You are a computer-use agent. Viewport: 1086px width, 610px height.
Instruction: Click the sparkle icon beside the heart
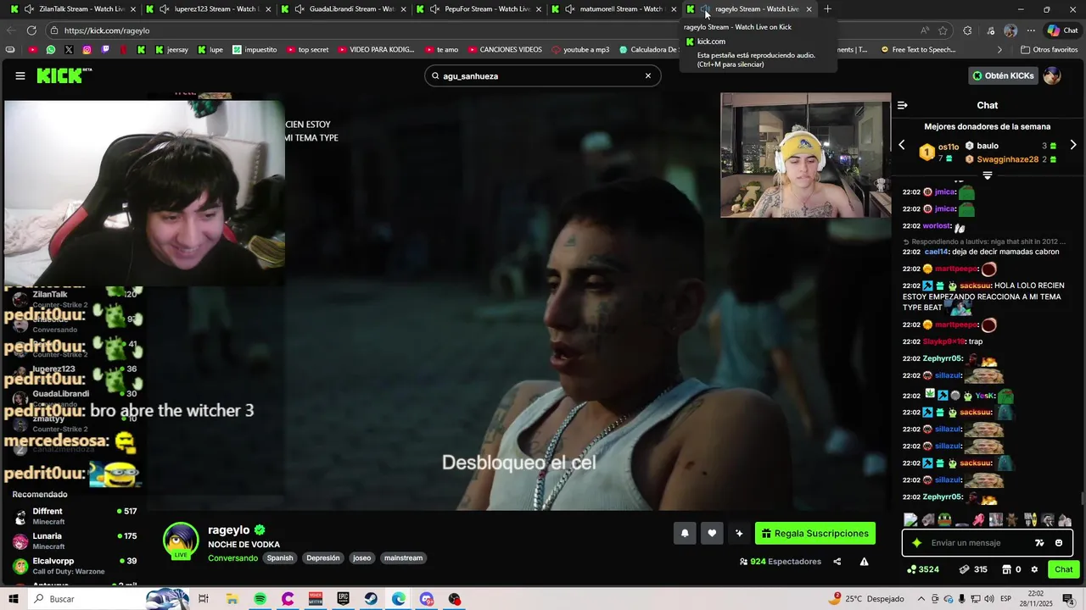739,533
